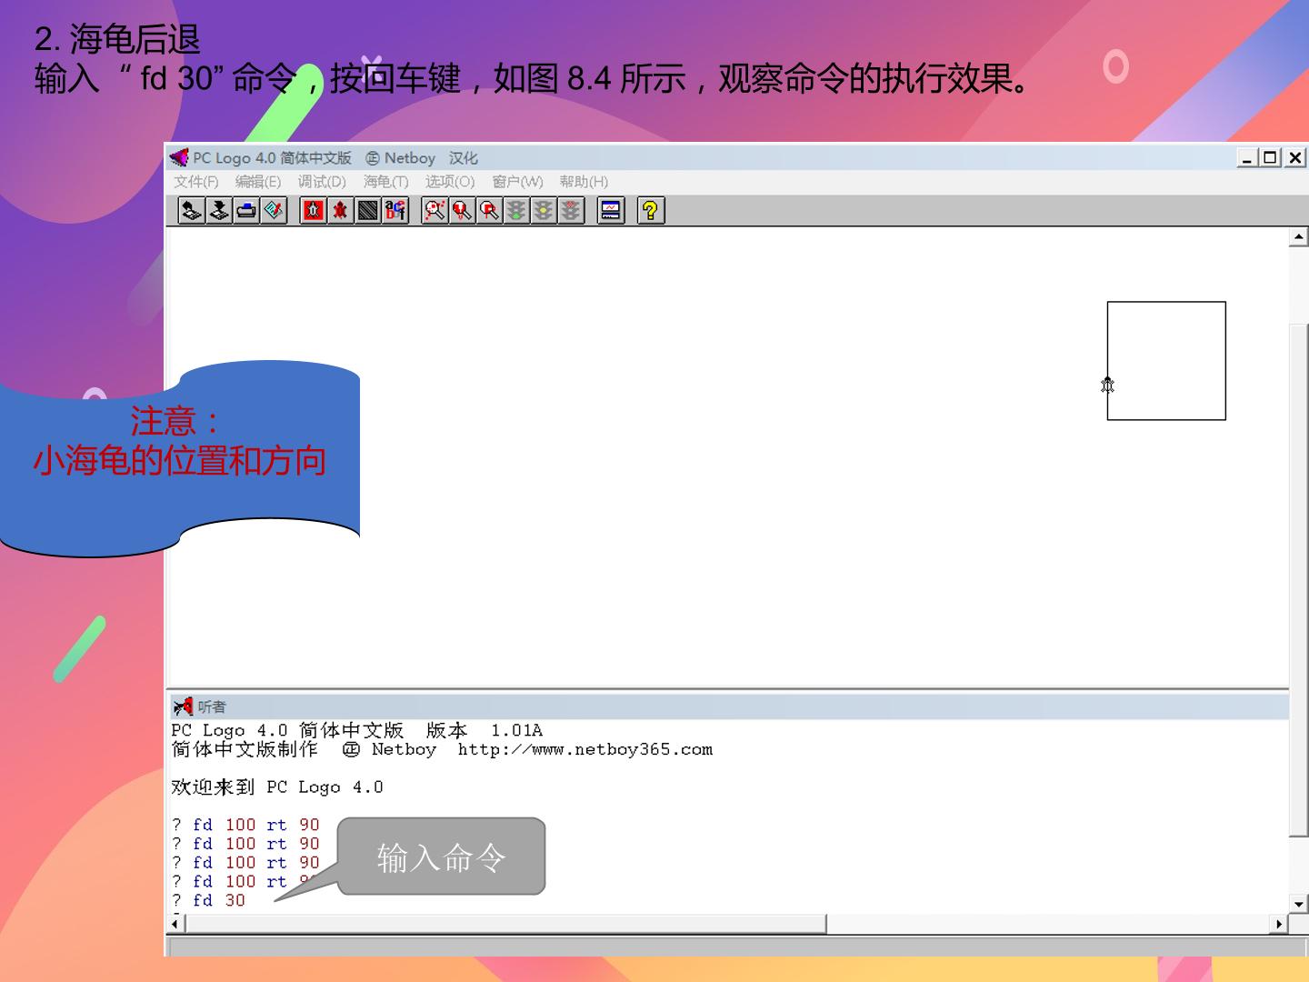Click the save file toolbar icon
Image resolution: width=1309 pixels, height=982 pixels.
[x=218, y=211]
